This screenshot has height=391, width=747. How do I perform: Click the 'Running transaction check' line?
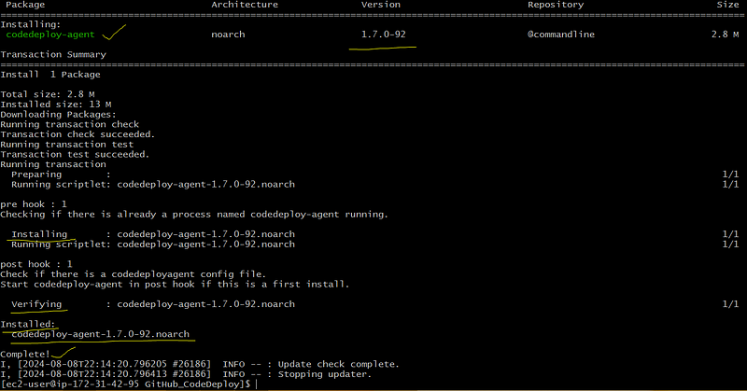[x=69, y=124]
